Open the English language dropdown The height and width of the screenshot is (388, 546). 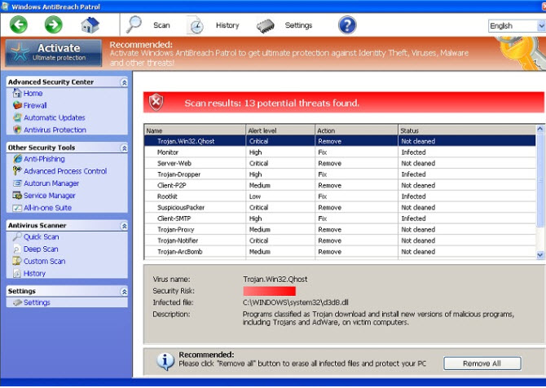point(516,26)
